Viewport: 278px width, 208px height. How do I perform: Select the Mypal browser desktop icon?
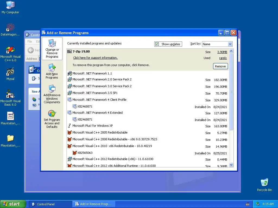10,71
